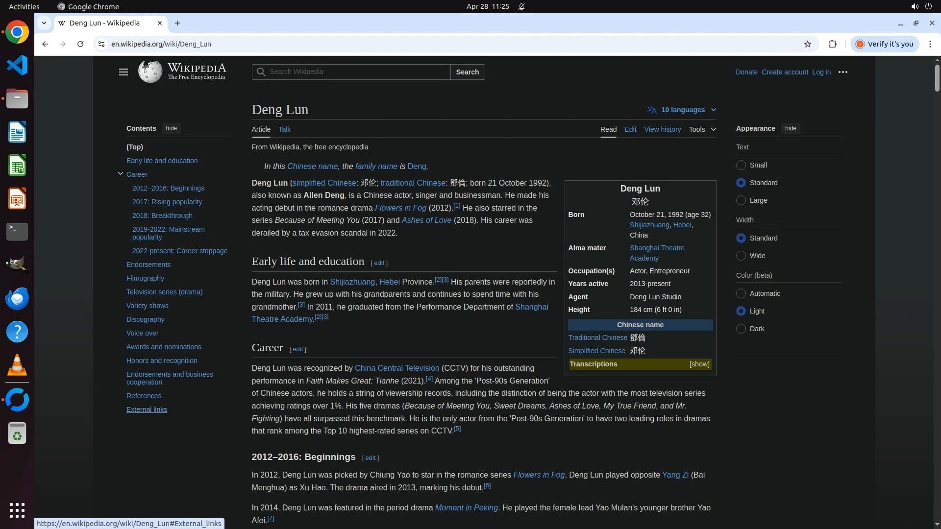Viewport: 941px width, 529px height.
Task: Open the View history tab
Action: (x=662, y=129)
